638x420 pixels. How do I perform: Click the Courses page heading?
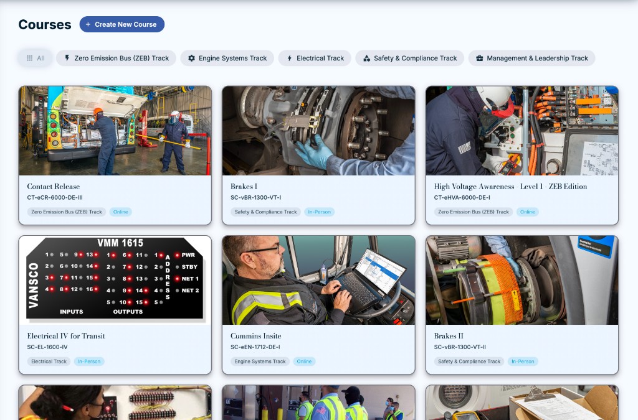(x=45, y=24)
